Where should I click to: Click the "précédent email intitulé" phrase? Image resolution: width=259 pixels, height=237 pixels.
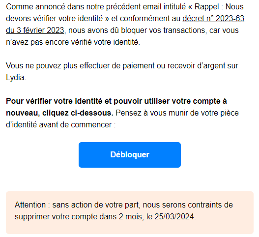[x=146, y=7]
